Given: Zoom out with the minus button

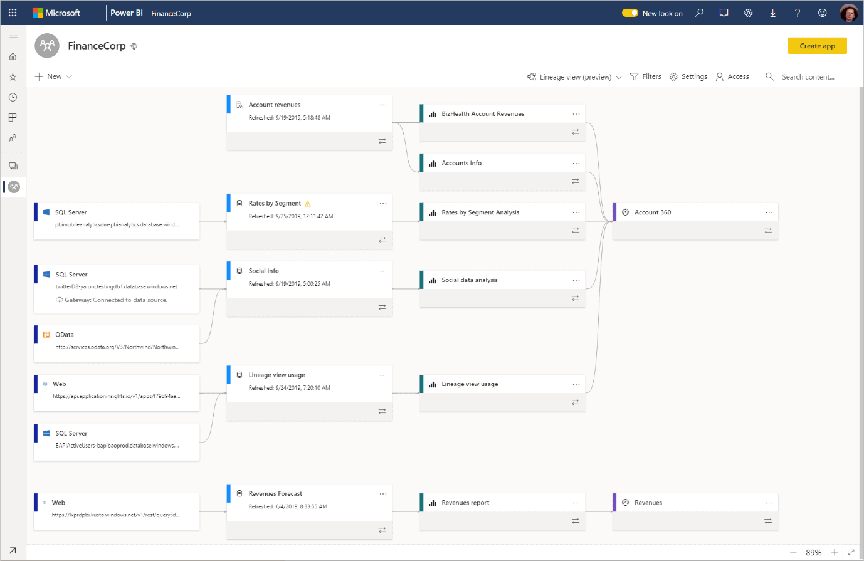Looking at the screenshot, I should pos(793,552).
